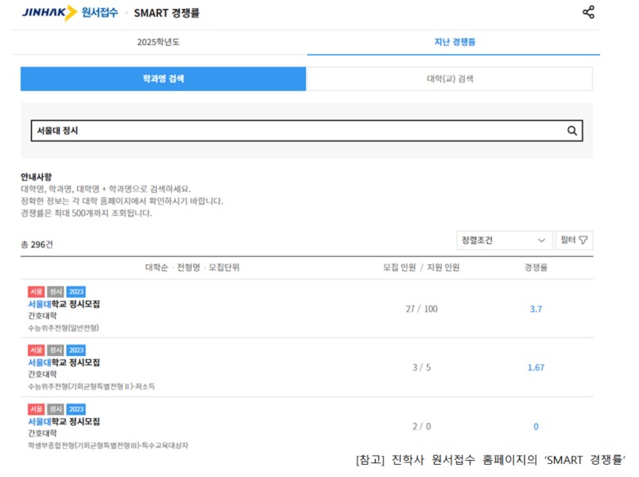This screenshot has width=639, height=477.
Task: Select the 지난 경쟁률 tab
Action: click(x=454, y=43)
